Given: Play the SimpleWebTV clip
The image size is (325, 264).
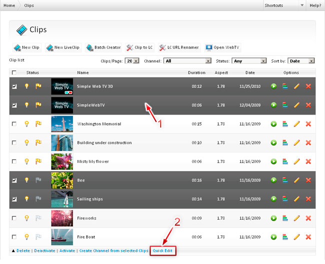Looking at the screenshot, I should [273, 105].
